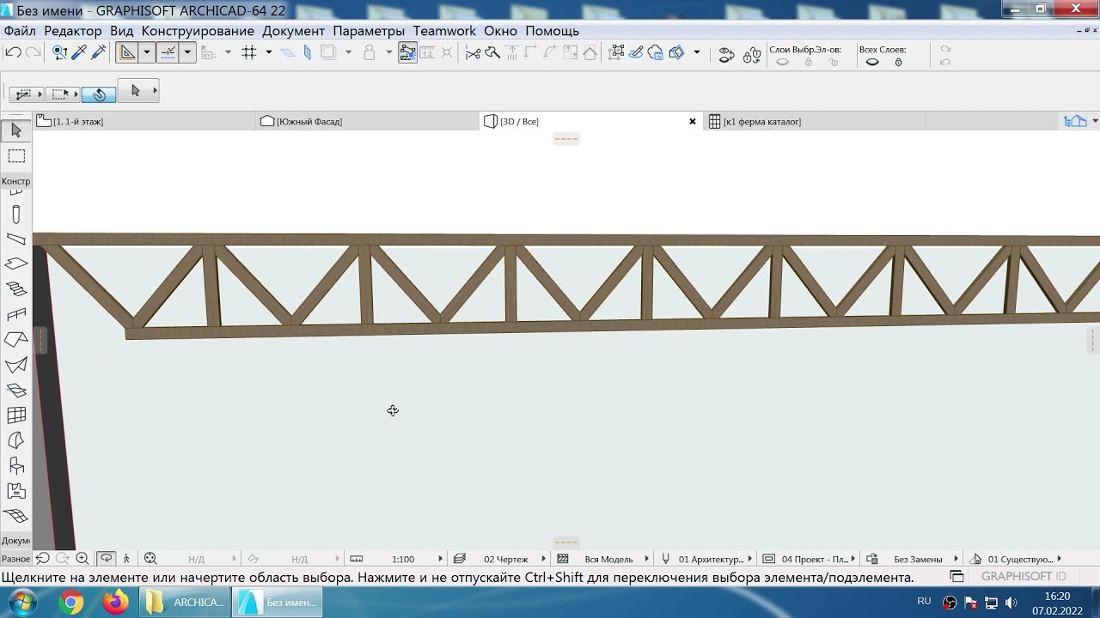
Task: Switch to the Южный Фасад tab
Action: [x=368, y=122]
